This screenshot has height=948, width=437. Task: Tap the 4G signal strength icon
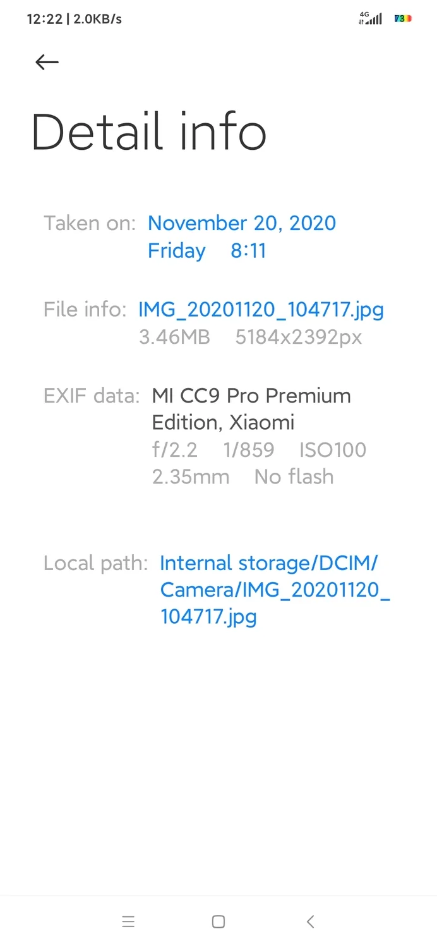[x=370, y=18]
